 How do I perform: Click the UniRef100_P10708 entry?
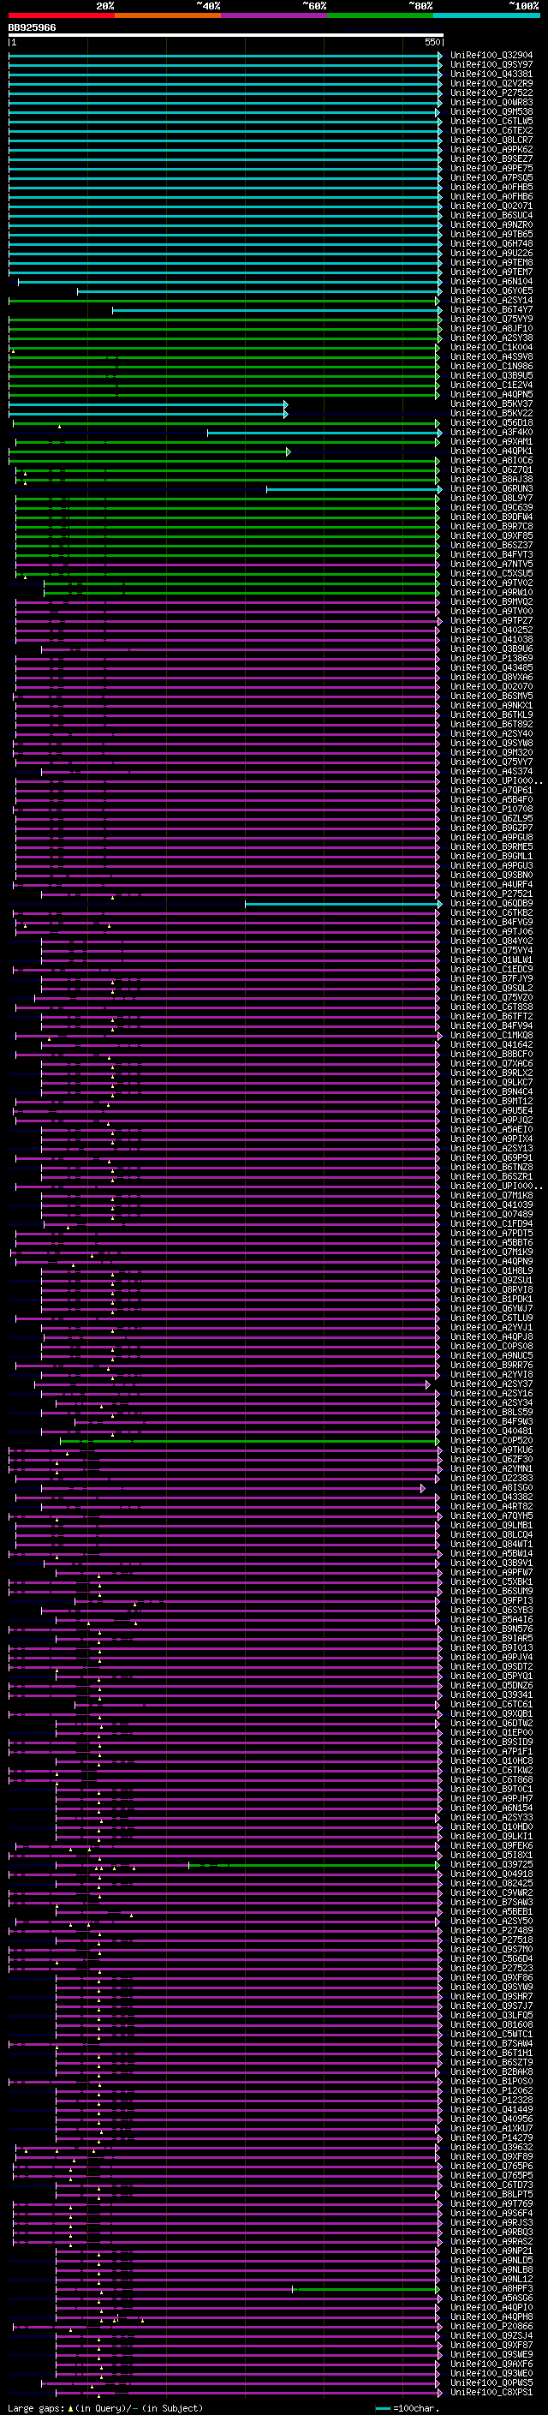click(x=491, y=809)
